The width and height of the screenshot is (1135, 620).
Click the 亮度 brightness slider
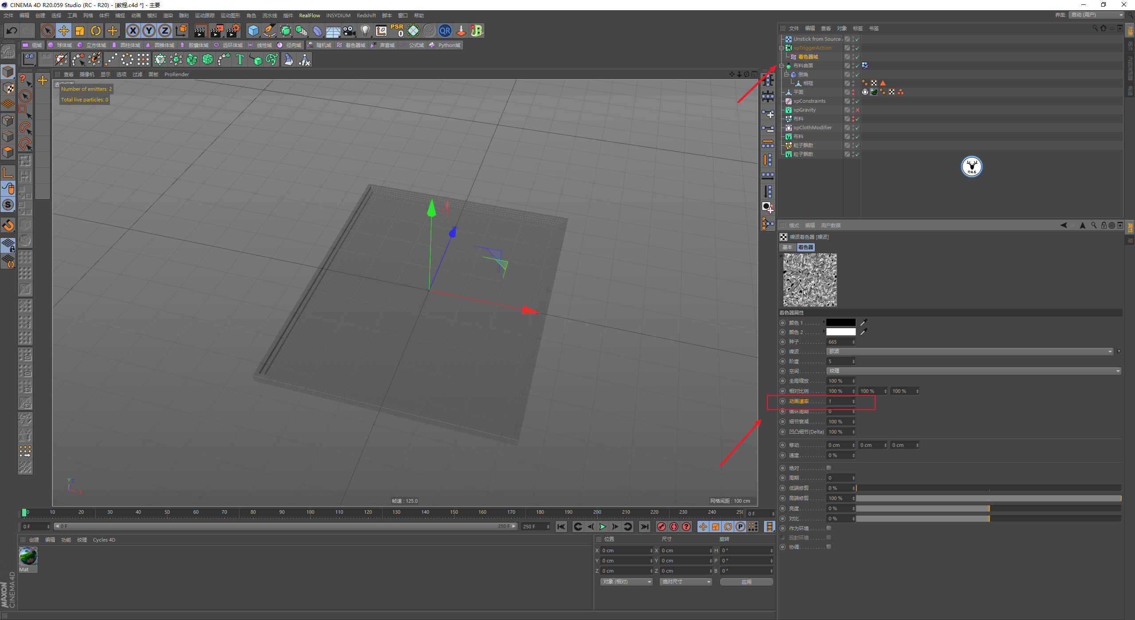click(x=989, y=508)
